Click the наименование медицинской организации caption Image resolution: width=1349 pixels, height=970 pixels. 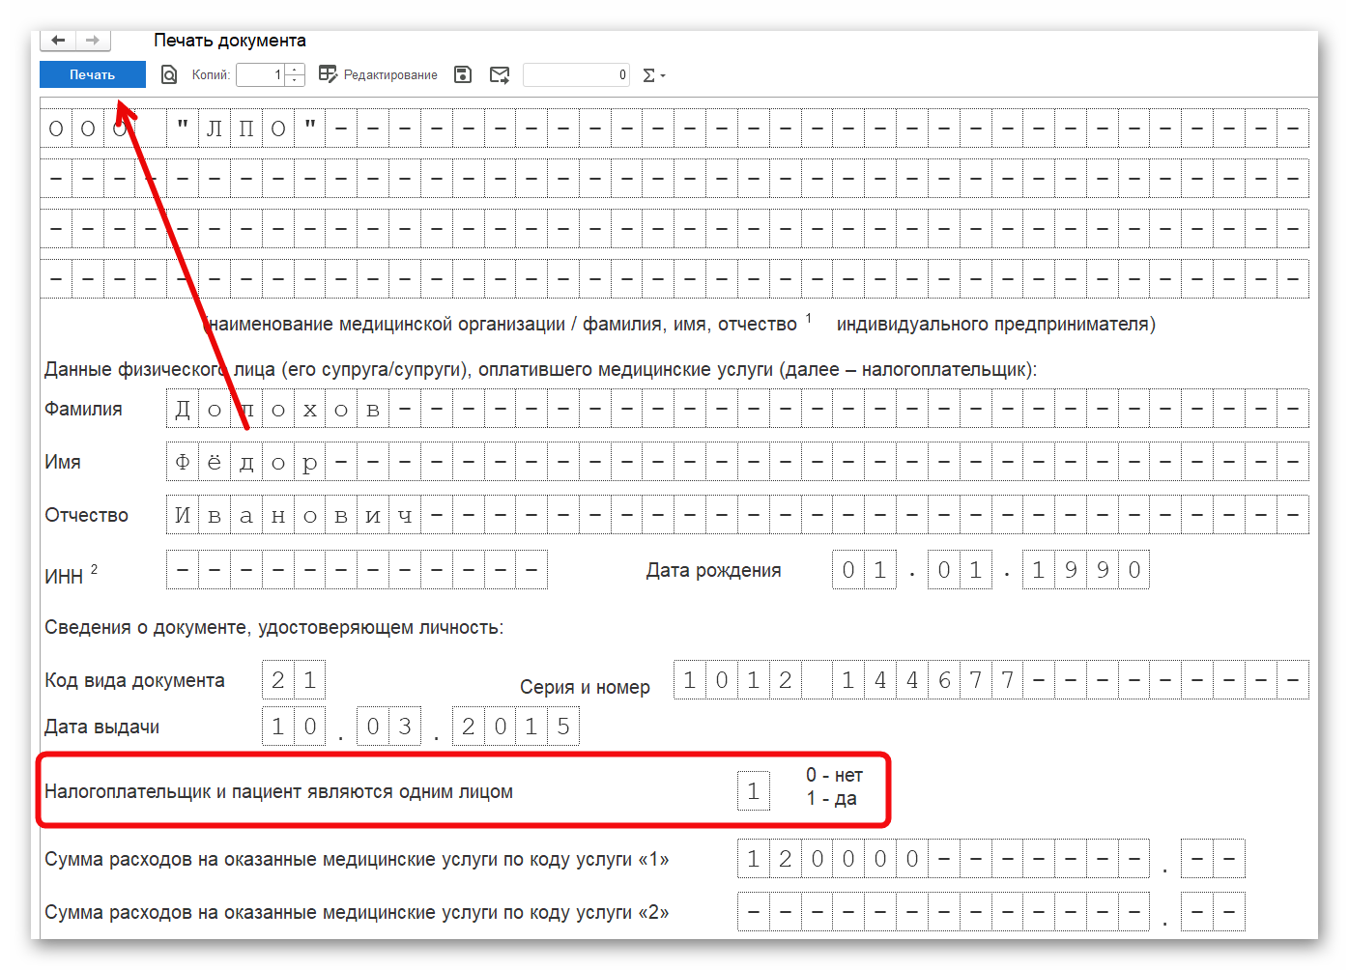click(679, 324)
